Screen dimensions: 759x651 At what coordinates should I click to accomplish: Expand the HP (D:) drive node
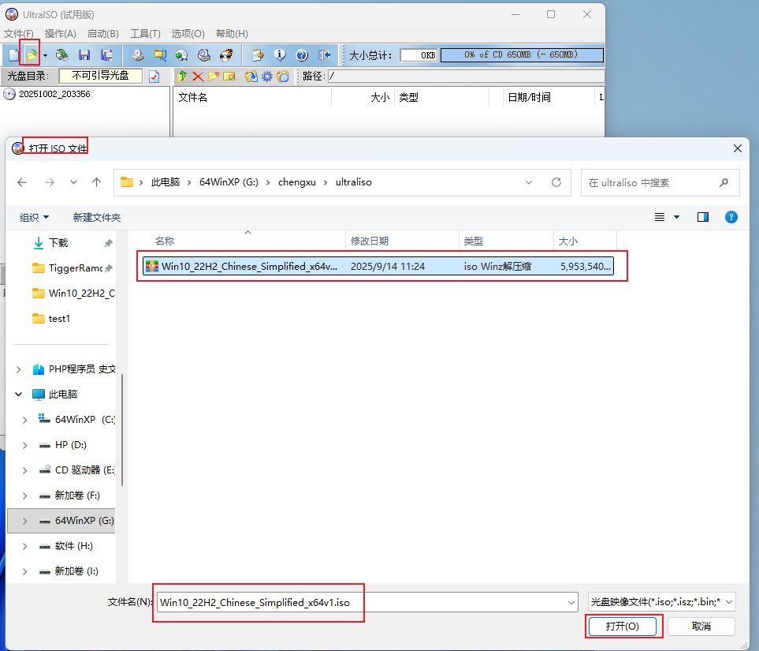[25, 445]
